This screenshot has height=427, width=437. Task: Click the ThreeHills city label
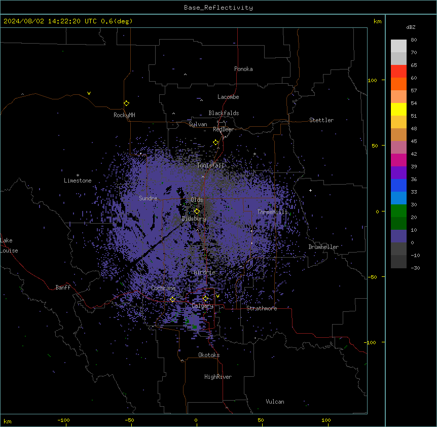tap(273, 212)
